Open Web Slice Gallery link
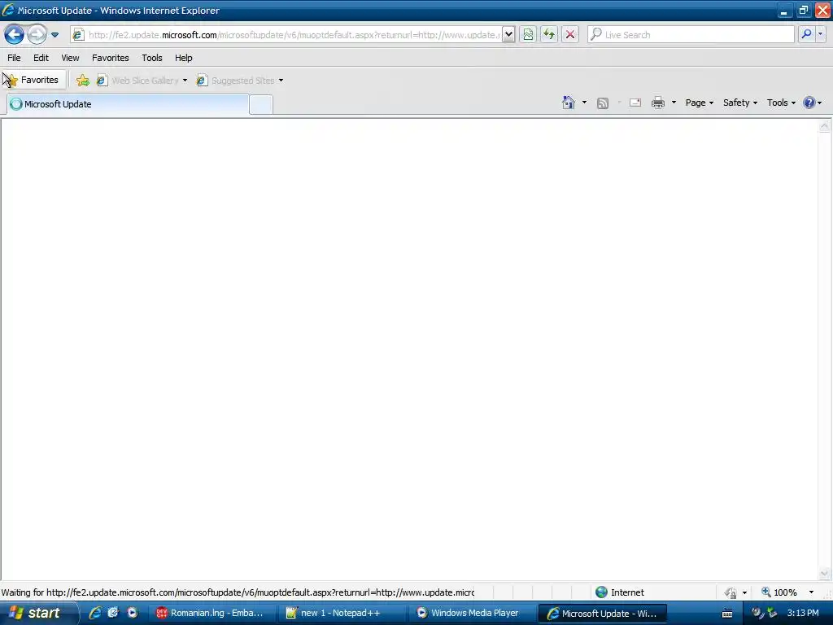The height and width of the screenshot is (625, 833). click(x=137, y=81)
